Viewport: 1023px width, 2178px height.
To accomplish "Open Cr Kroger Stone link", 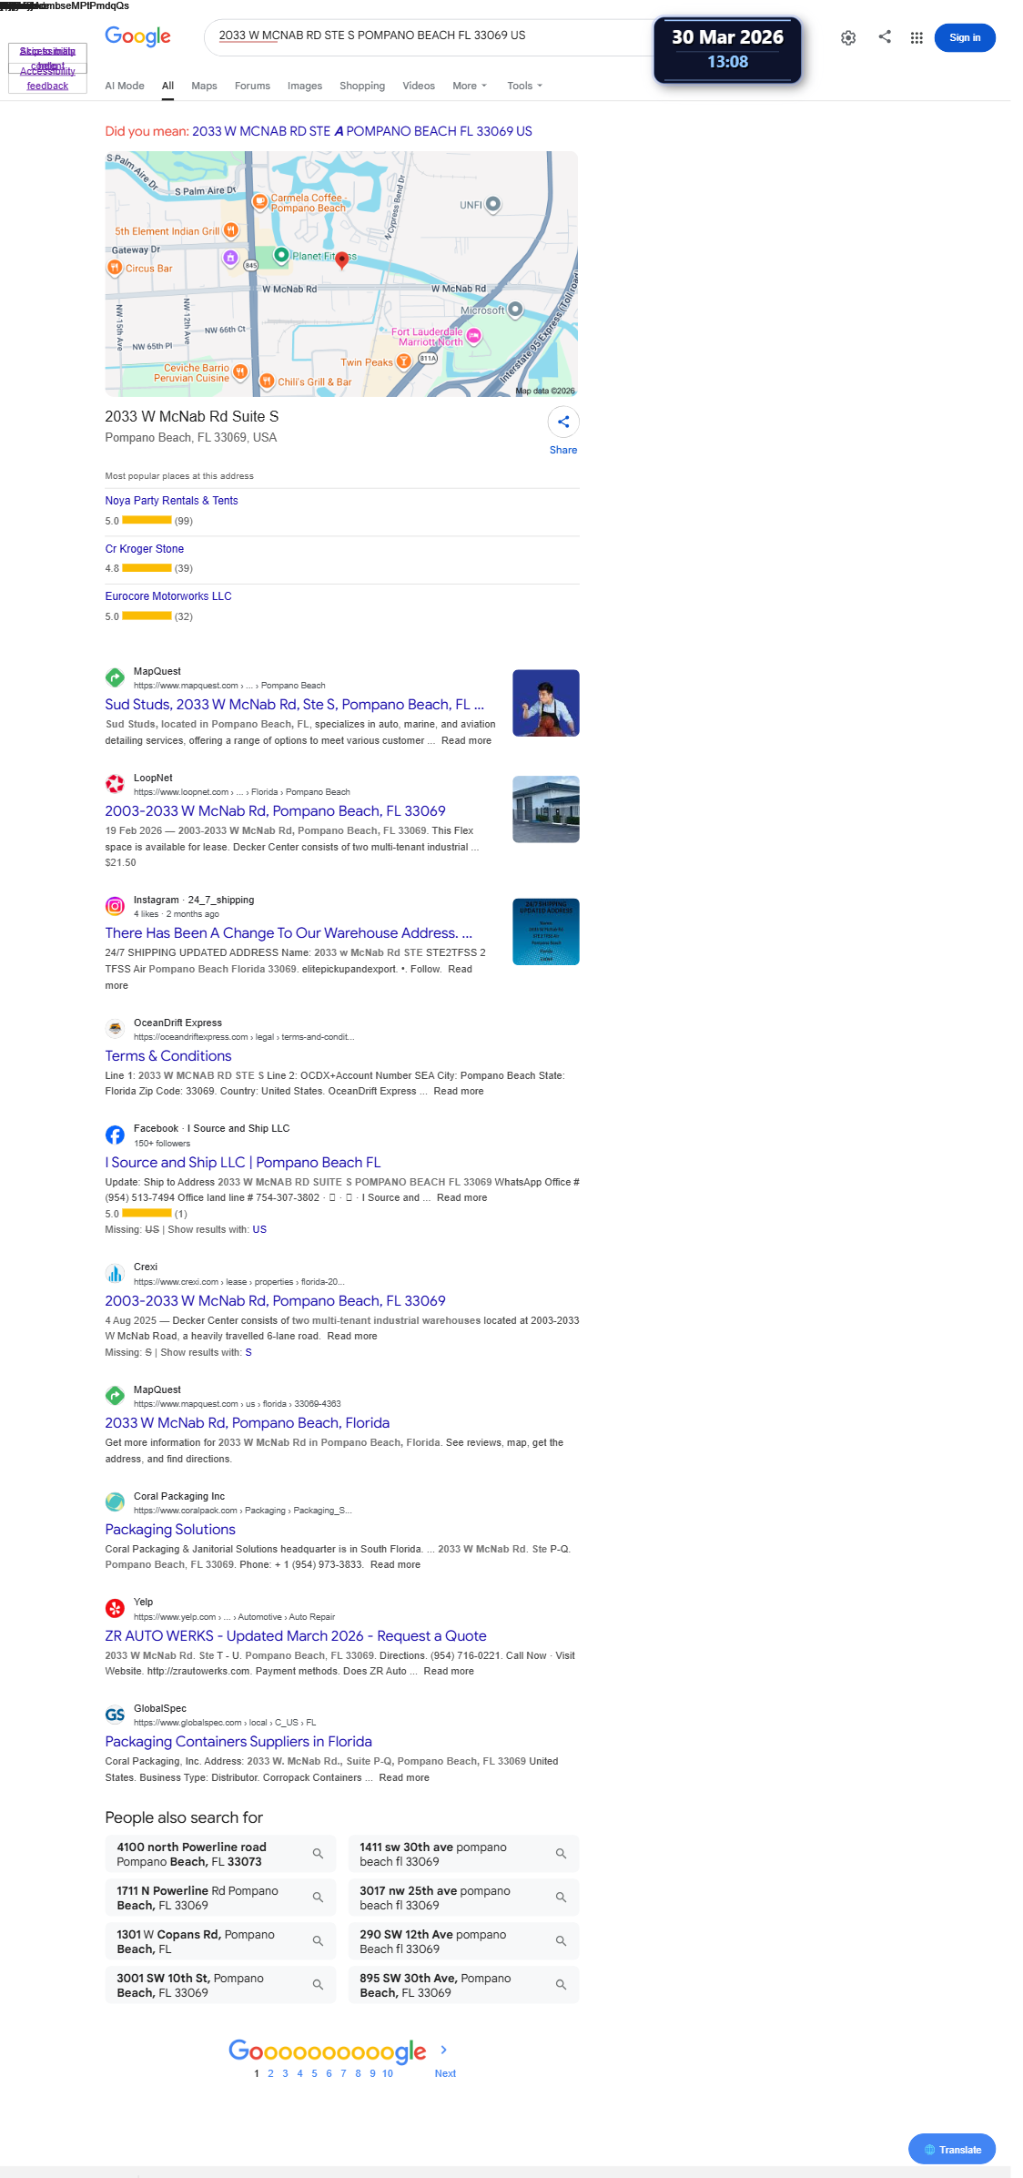I will click(145, 549).
